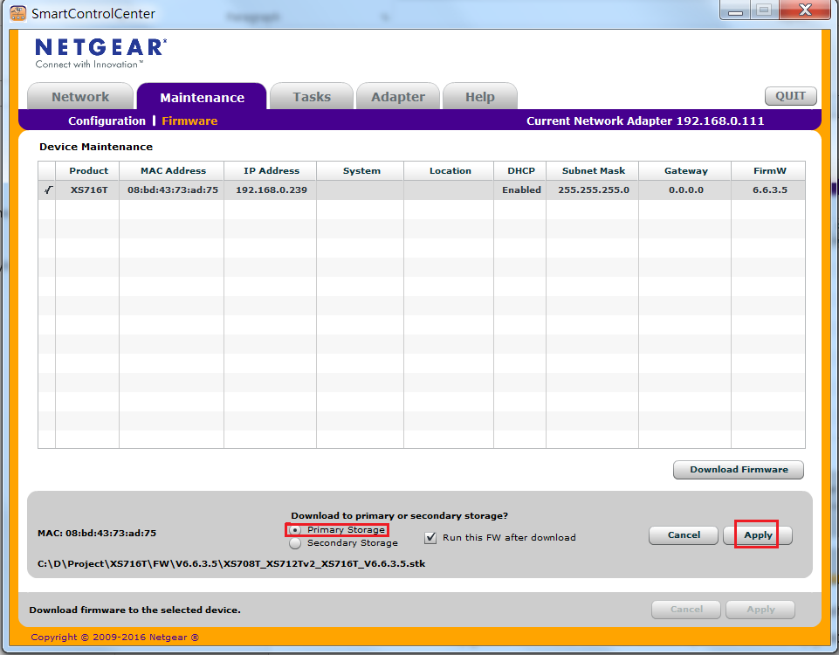The image size is (839, 655).
Task: Open the Maintenance tab
Action: point(202,97)
